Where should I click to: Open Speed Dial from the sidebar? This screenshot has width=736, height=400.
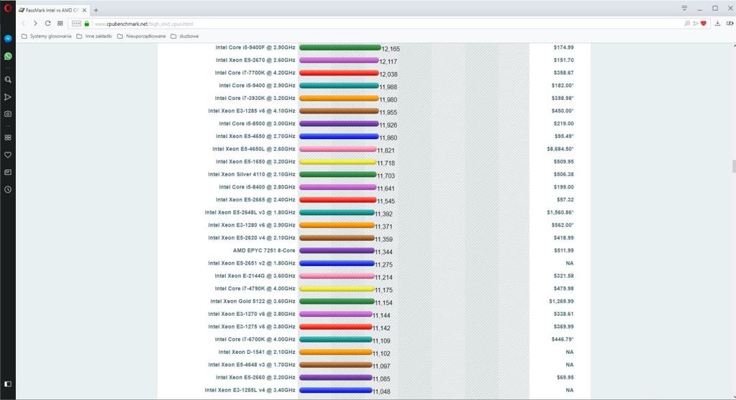(7, 137)
